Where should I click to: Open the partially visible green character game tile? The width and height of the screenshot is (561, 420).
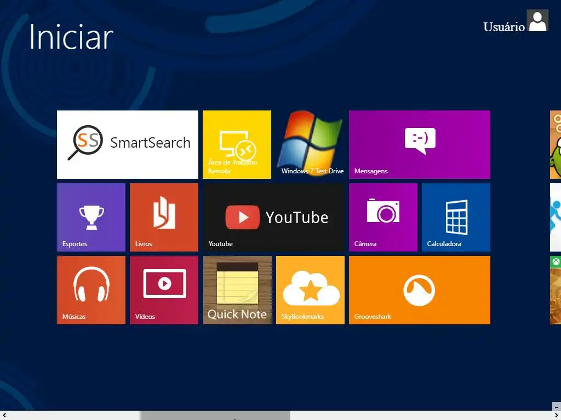[x=556, y=144]
